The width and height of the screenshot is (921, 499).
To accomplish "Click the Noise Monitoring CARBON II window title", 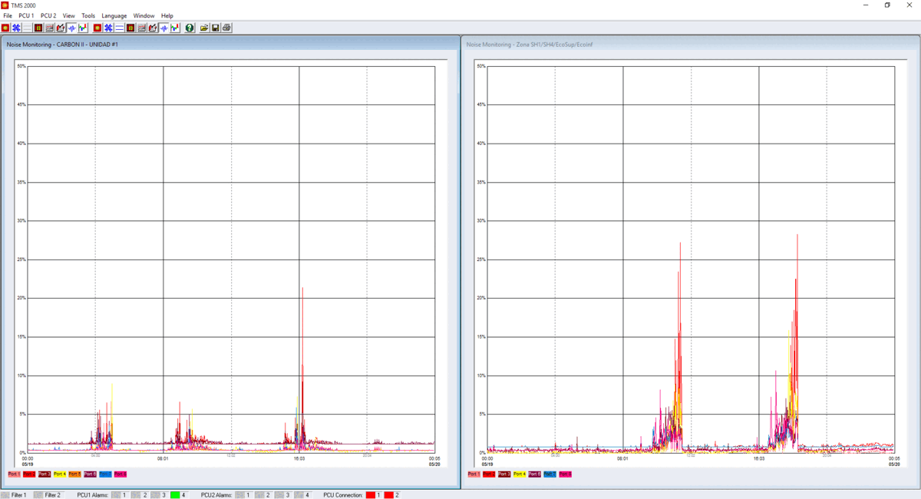I will (x=62, y=45).
